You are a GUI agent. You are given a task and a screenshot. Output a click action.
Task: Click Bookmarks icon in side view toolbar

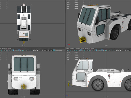[x=73, y=50]
